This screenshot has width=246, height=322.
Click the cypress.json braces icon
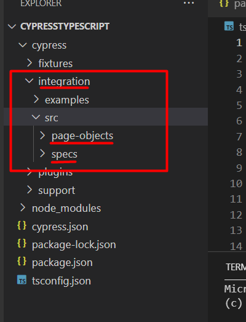pyautogui.click(x=22, y=225)
